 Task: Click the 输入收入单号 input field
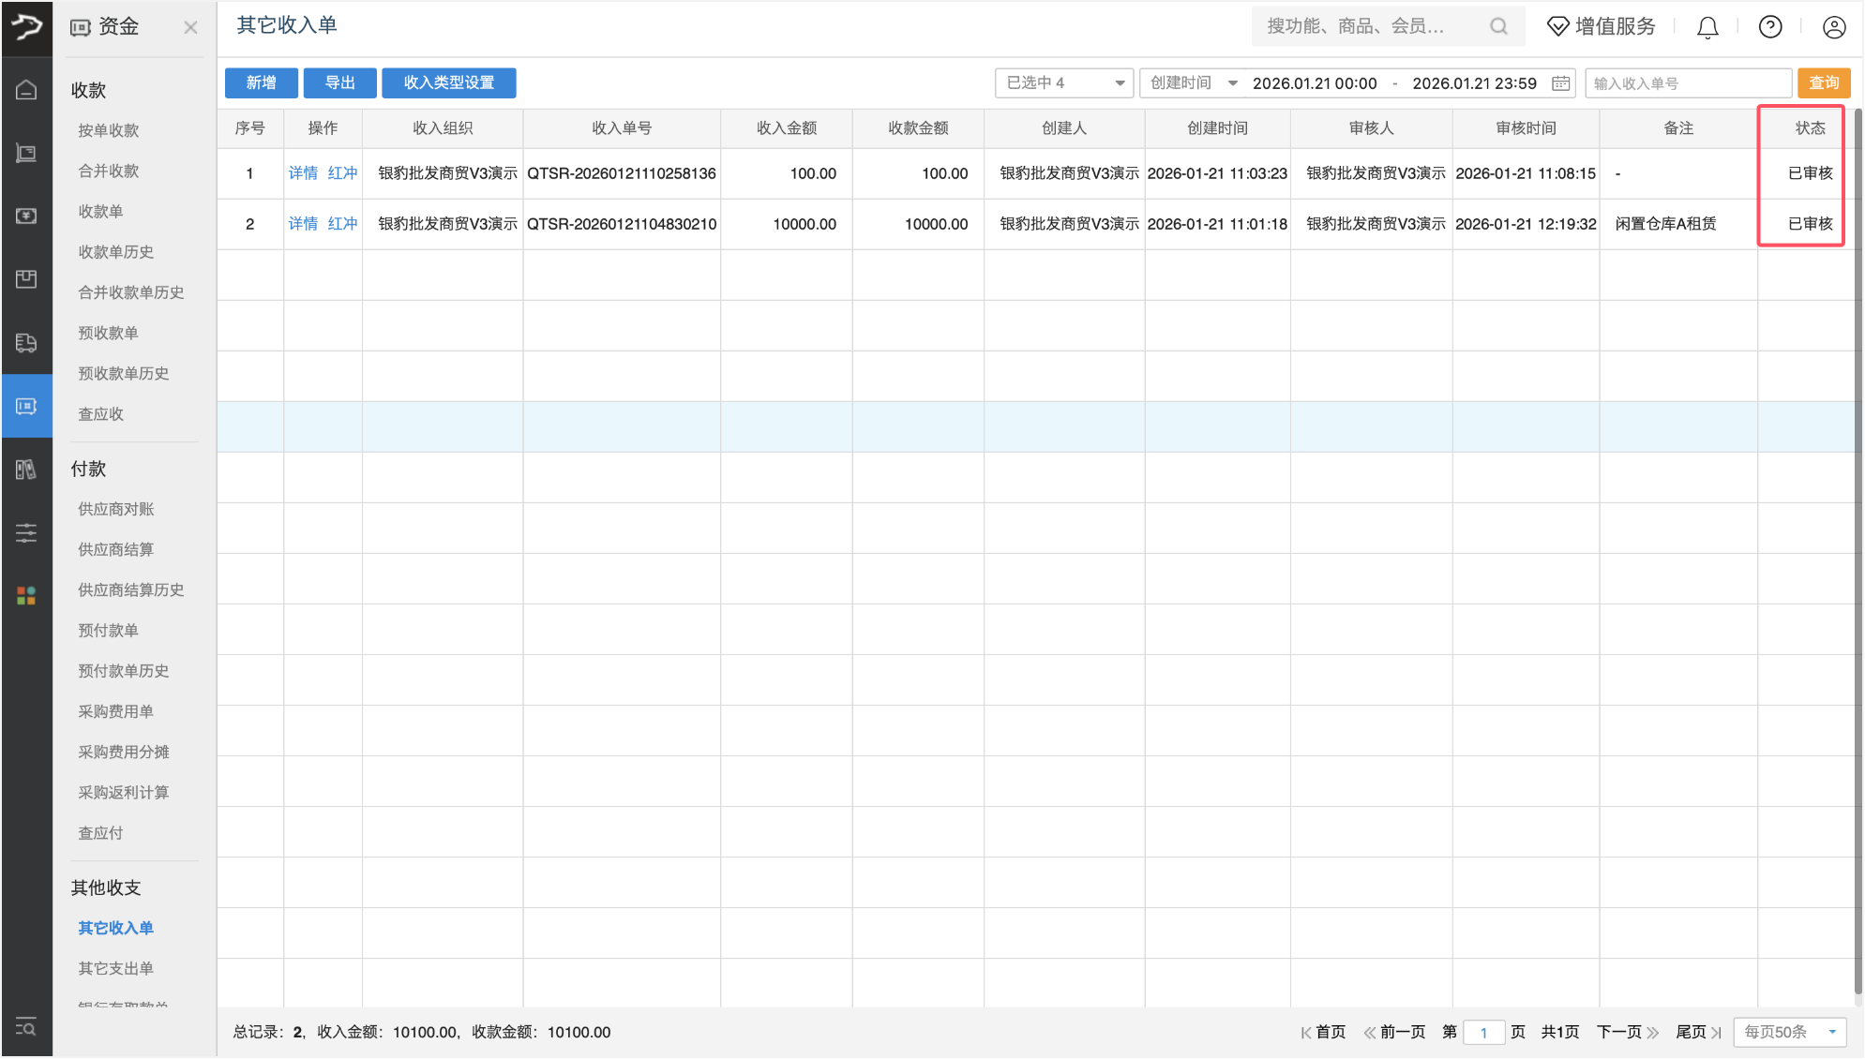(x=1688, y=82)
